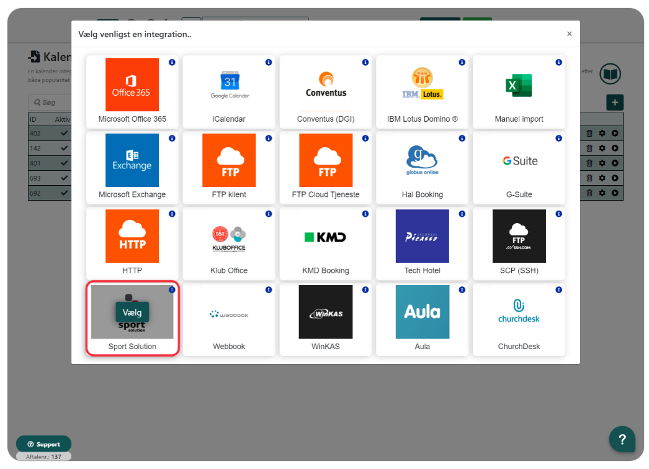The height and width of the screenshot is (469, 649).
Task: Open the Support button
Action: 43,444
